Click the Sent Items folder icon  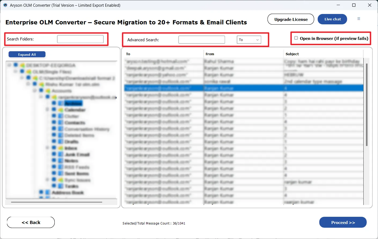[61, 173]
